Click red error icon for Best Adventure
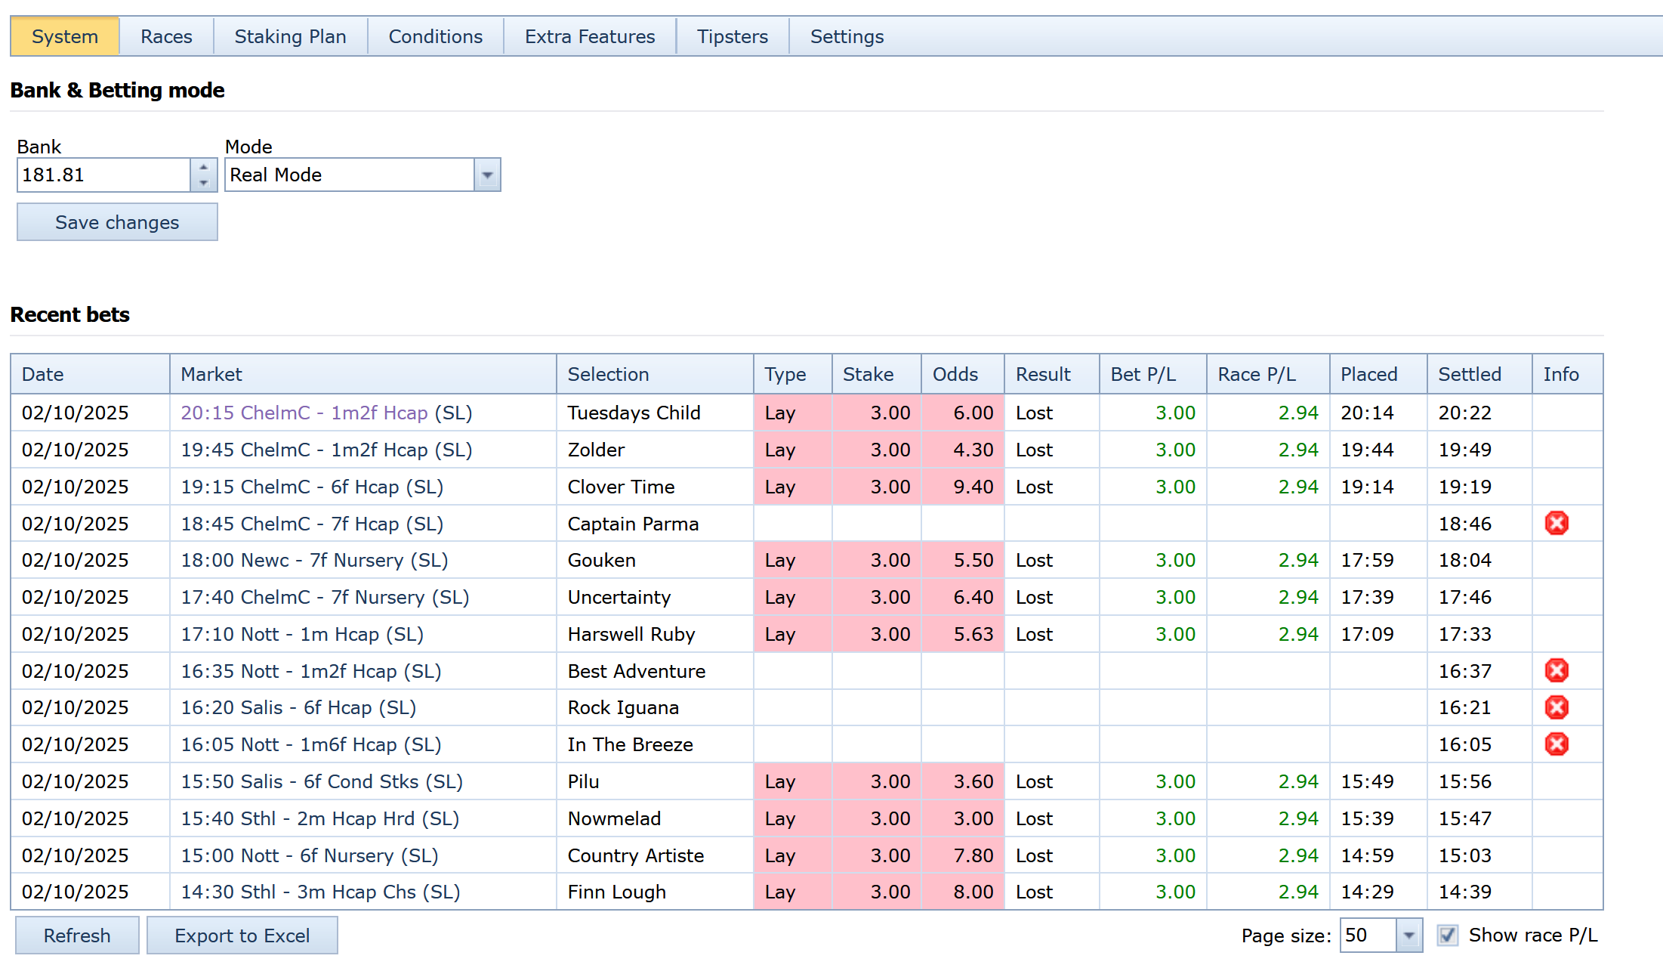The width and height of the screenshot is (1663, 968). click(1556, 670)
